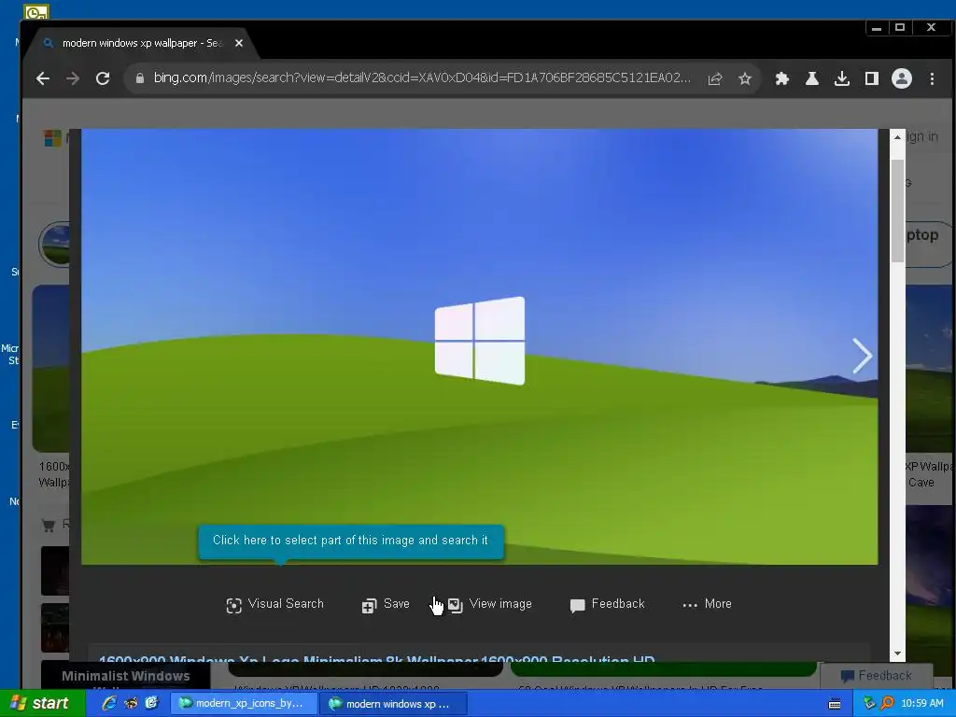This screenshot has width=956, height=717.
Task: Select the modern windows xp wallpaper tab
Action: [x=142, y=43]
